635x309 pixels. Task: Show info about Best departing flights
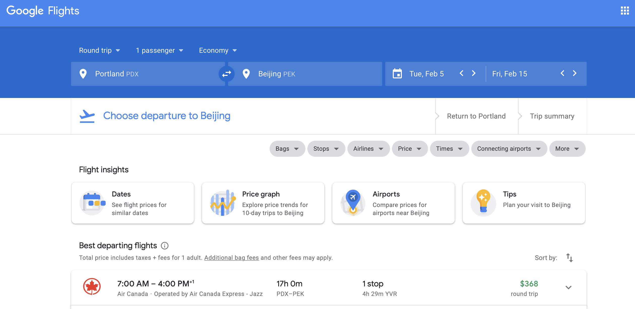pos(165,245)
